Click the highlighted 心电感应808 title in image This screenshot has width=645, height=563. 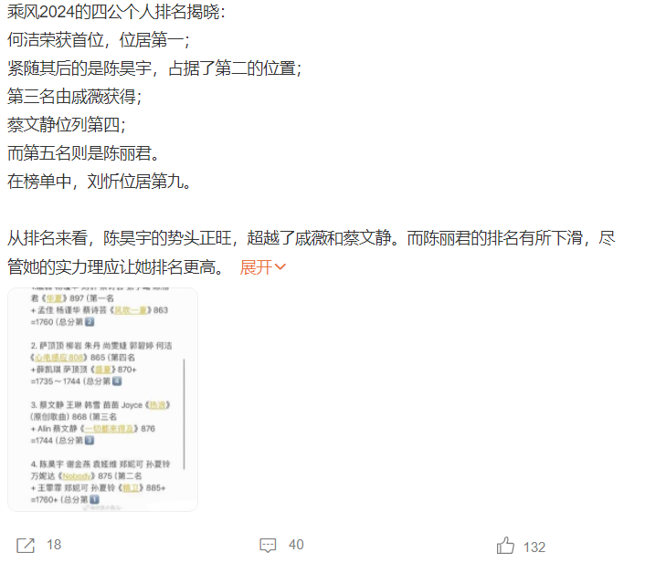(x=58, y=358)
